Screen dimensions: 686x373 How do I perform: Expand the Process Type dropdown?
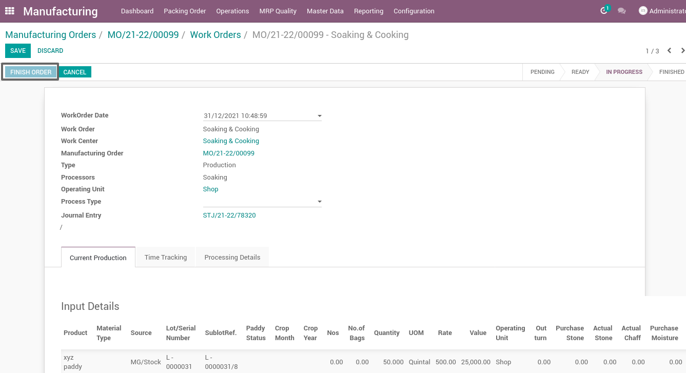(319, 201)
